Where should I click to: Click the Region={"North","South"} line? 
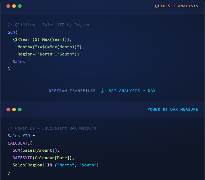pos(49,54)
